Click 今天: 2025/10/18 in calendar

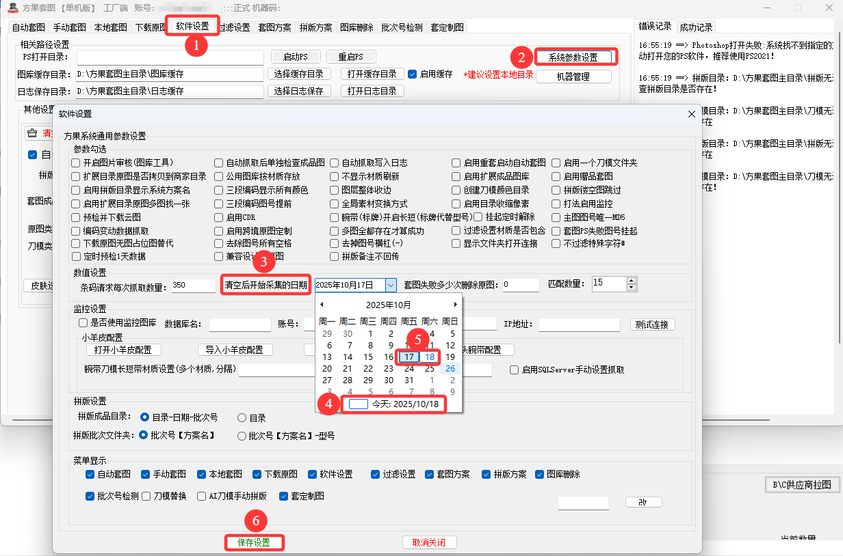(393, 404)
